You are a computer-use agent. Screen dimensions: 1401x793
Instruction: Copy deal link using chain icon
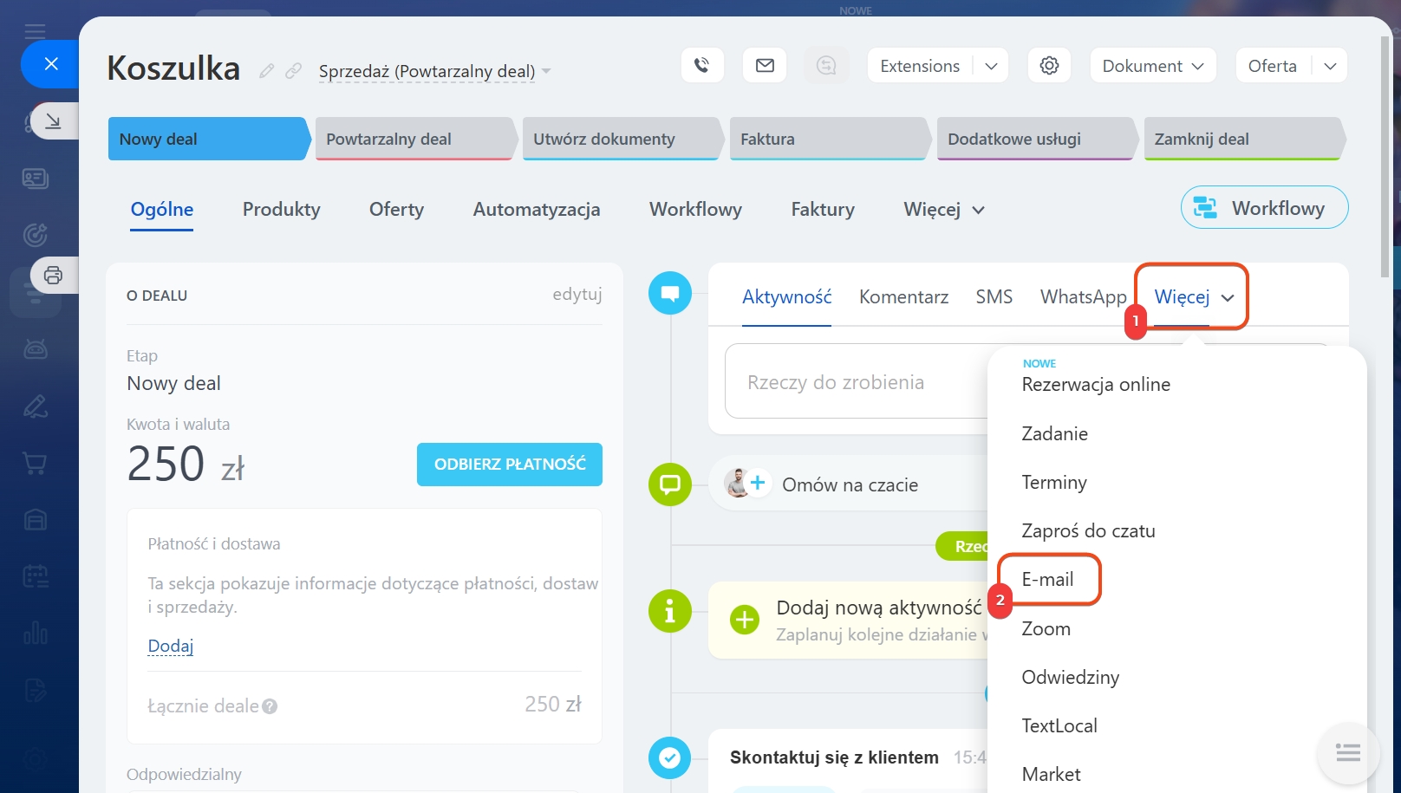[294, 71]
